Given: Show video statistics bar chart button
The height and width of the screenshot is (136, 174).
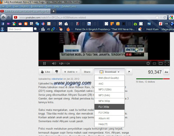Looking at the screenshot, I should pos(166,72).
